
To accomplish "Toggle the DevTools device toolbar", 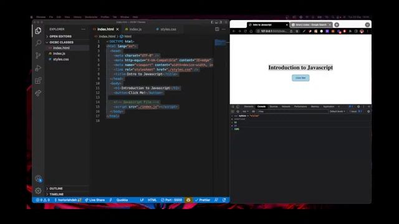I will point(238,106).
